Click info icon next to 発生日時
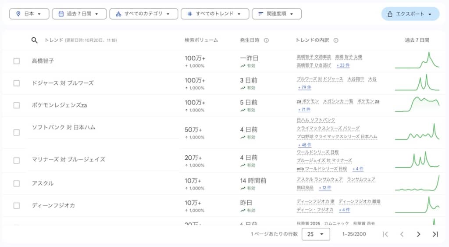The image size is (449, 247). (266, 40)
